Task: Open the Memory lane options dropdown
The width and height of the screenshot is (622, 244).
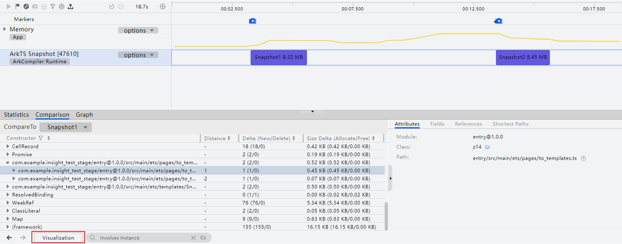Action: click(x=138, y=31)
